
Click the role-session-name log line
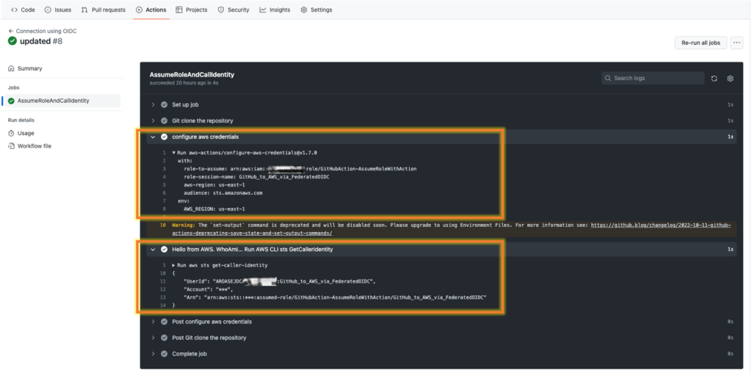[256, 177]
